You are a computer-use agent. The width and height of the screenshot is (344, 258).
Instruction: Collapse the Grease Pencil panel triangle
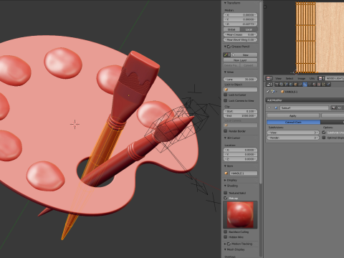click(225, 47)
